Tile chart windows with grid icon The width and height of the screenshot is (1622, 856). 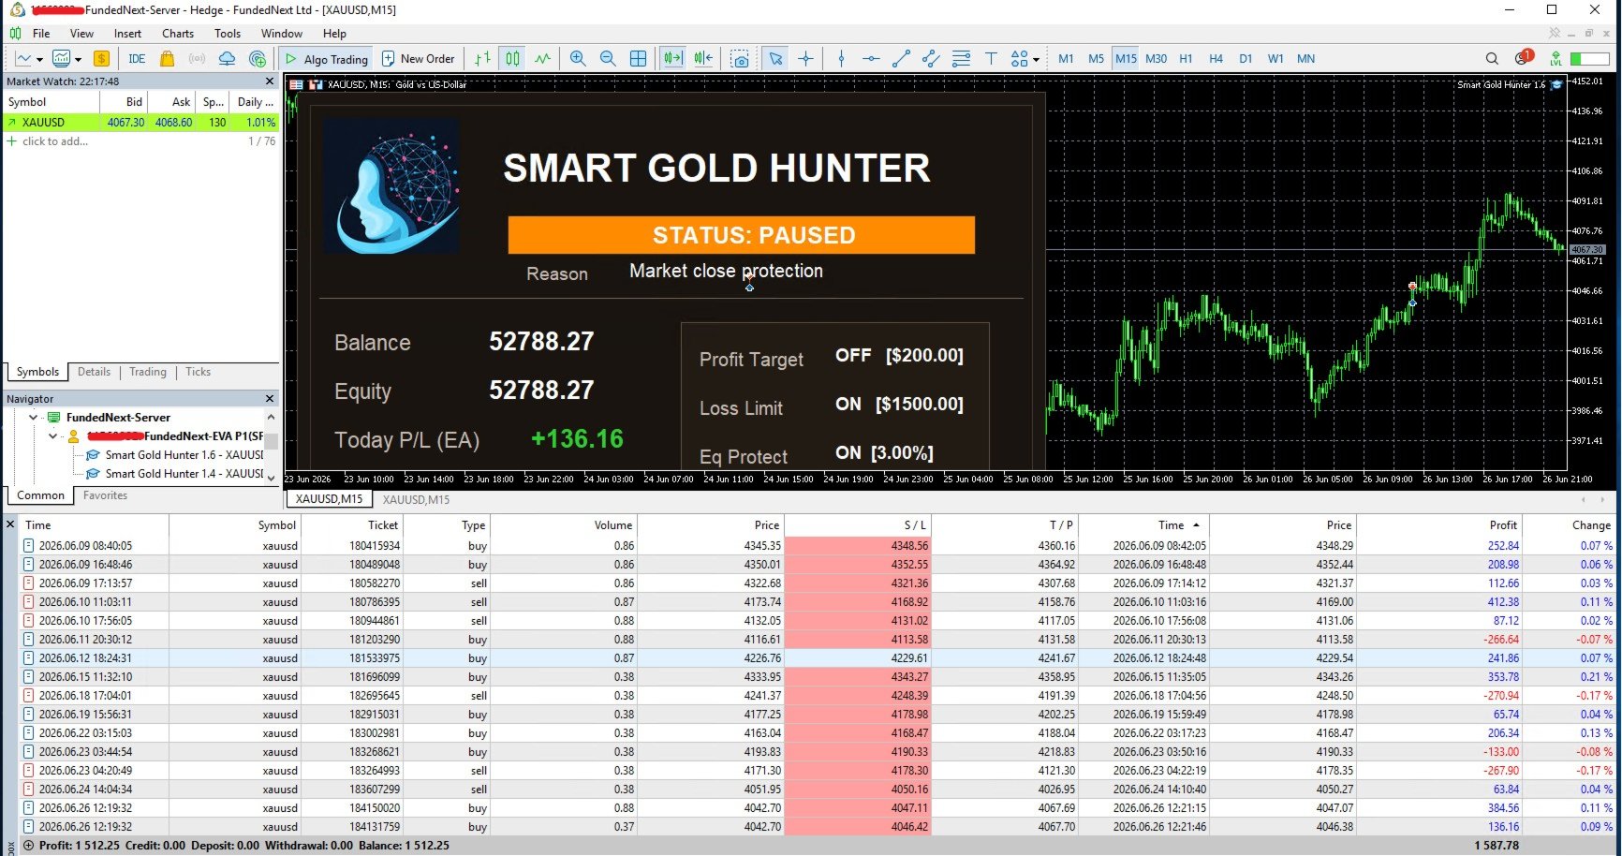(638, 58)
